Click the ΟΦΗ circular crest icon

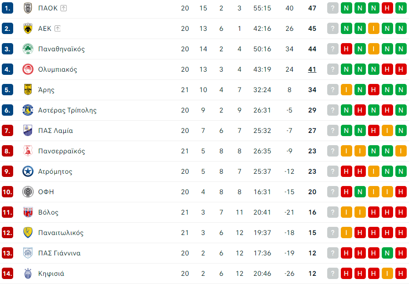click(28, 192)
